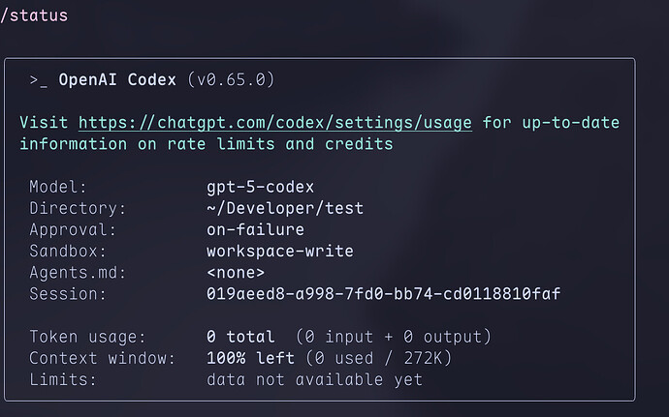Select the 'OpenAI Codex' title text
The image size is (669, 417).
pos(117,80)
